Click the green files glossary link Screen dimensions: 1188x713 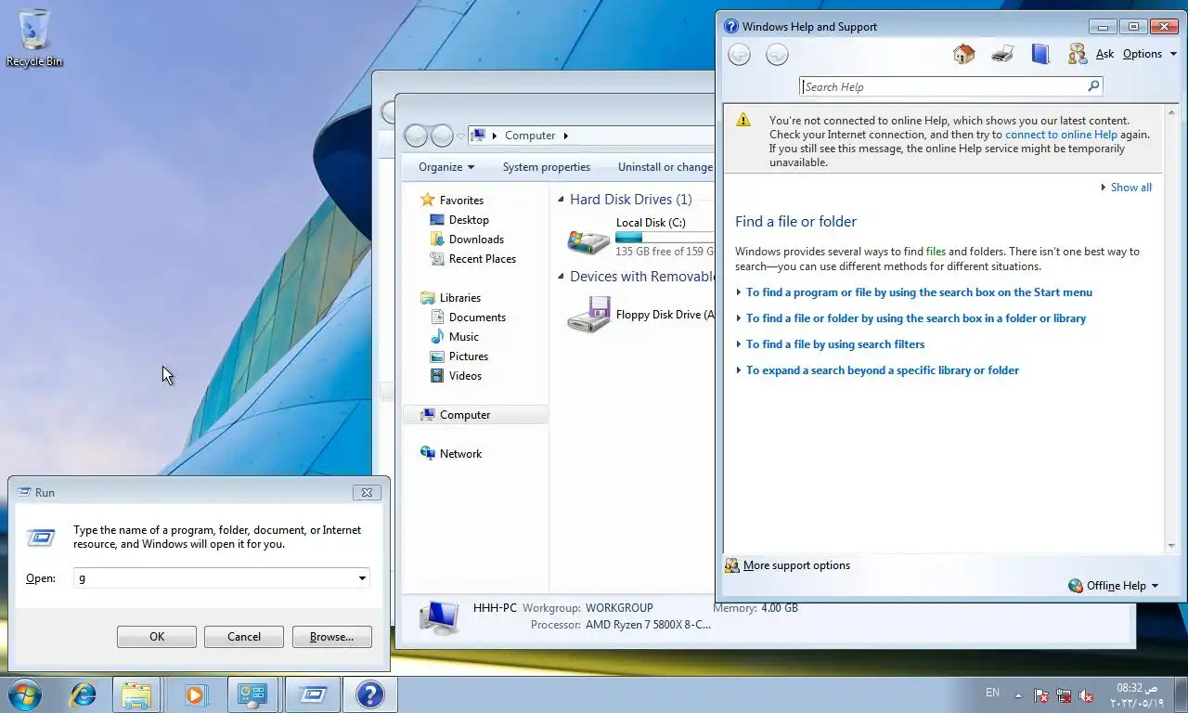click(x=936, y=252)
